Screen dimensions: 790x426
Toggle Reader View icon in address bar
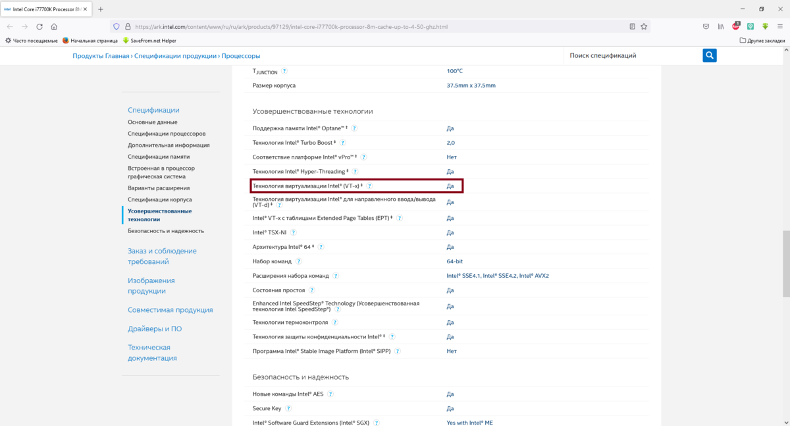(633, 27)
